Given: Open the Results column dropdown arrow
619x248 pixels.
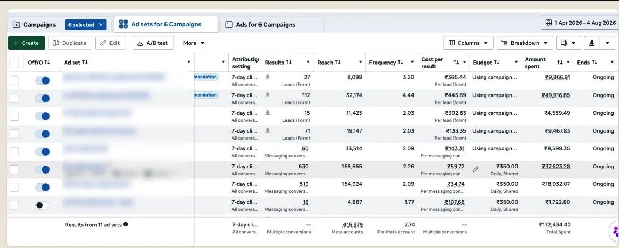Looking at the screenshot, I should coord(308,63).
